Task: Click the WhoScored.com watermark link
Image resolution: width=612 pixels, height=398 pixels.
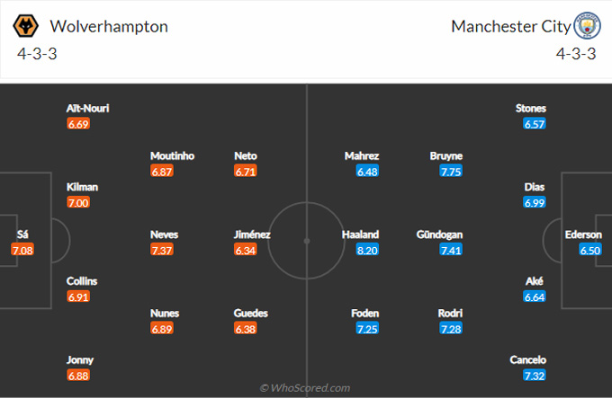Action: tap(306, 387)
